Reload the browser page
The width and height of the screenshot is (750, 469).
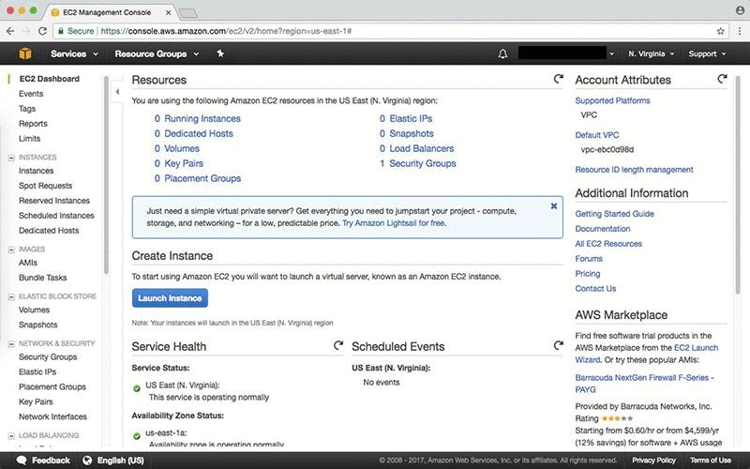click(42, 31)
